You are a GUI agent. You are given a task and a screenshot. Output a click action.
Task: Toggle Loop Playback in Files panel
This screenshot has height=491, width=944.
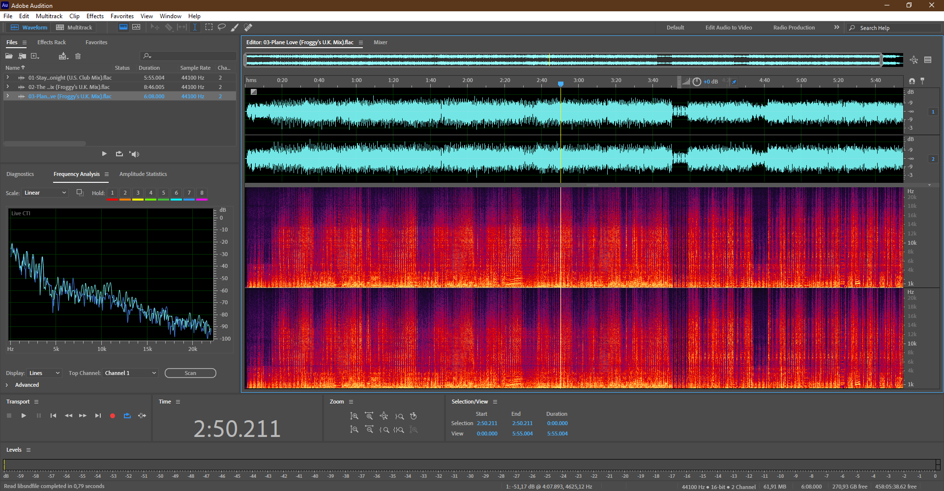119,154
